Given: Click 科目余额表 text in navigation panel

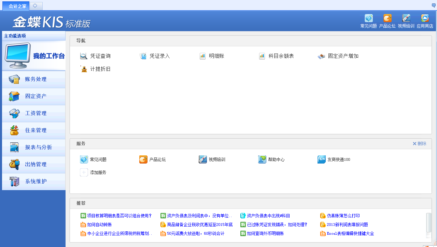Looking at the screenshot, I should (281, 56).
